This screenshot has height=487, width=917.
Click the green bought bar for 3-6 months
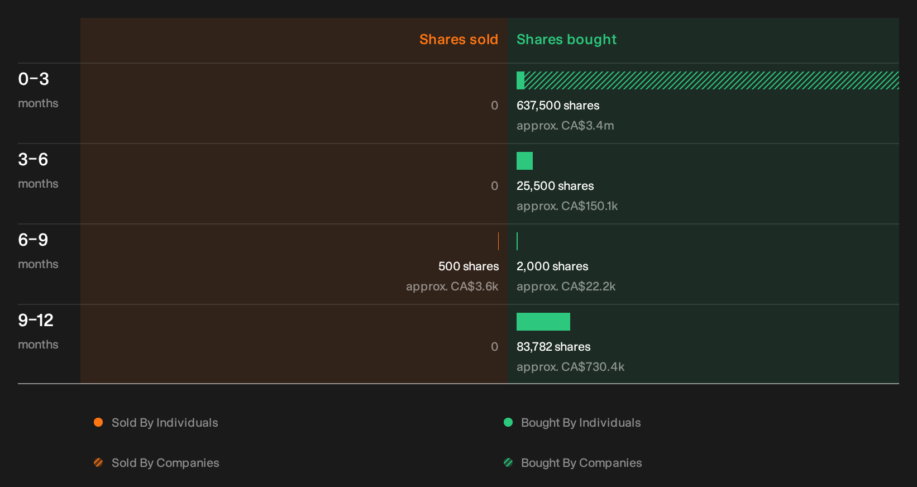[x=524, y=161]
